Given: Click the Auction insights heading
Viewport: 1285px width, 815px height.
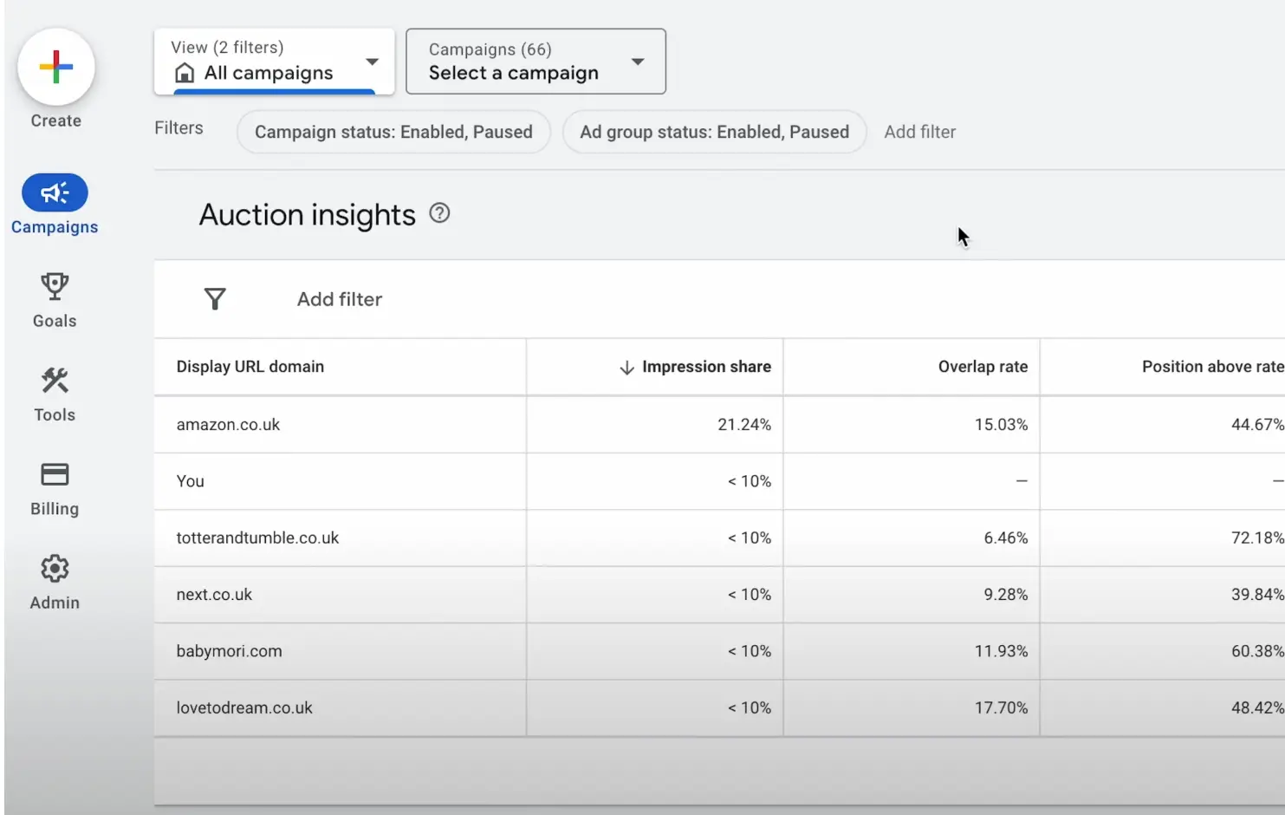Looking at the screenshot, I should pos(308,214).
